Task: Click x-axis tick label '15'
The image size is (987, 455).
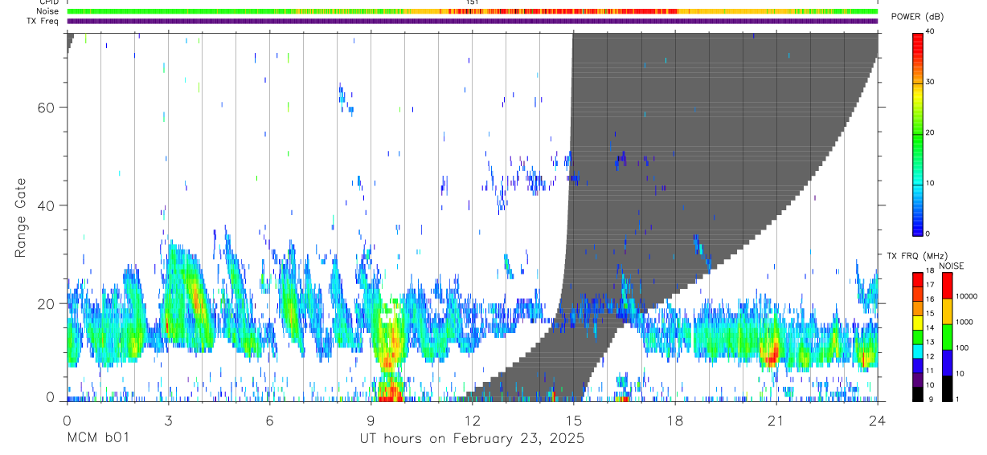Action: (x=574, y=420)
